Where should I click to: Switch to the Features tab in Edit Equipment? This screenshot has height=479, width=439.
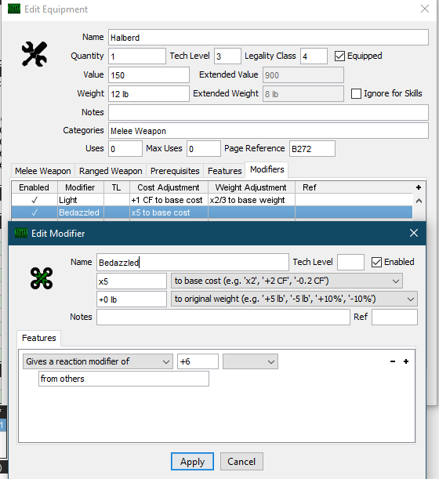click(224, 171)
